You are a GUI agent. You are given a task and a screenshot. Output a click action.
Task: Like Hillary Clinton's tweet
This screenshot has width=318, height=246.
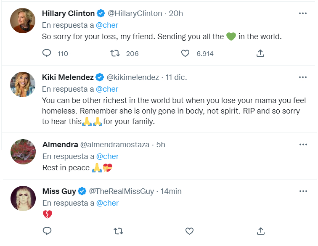click(185, 53)
